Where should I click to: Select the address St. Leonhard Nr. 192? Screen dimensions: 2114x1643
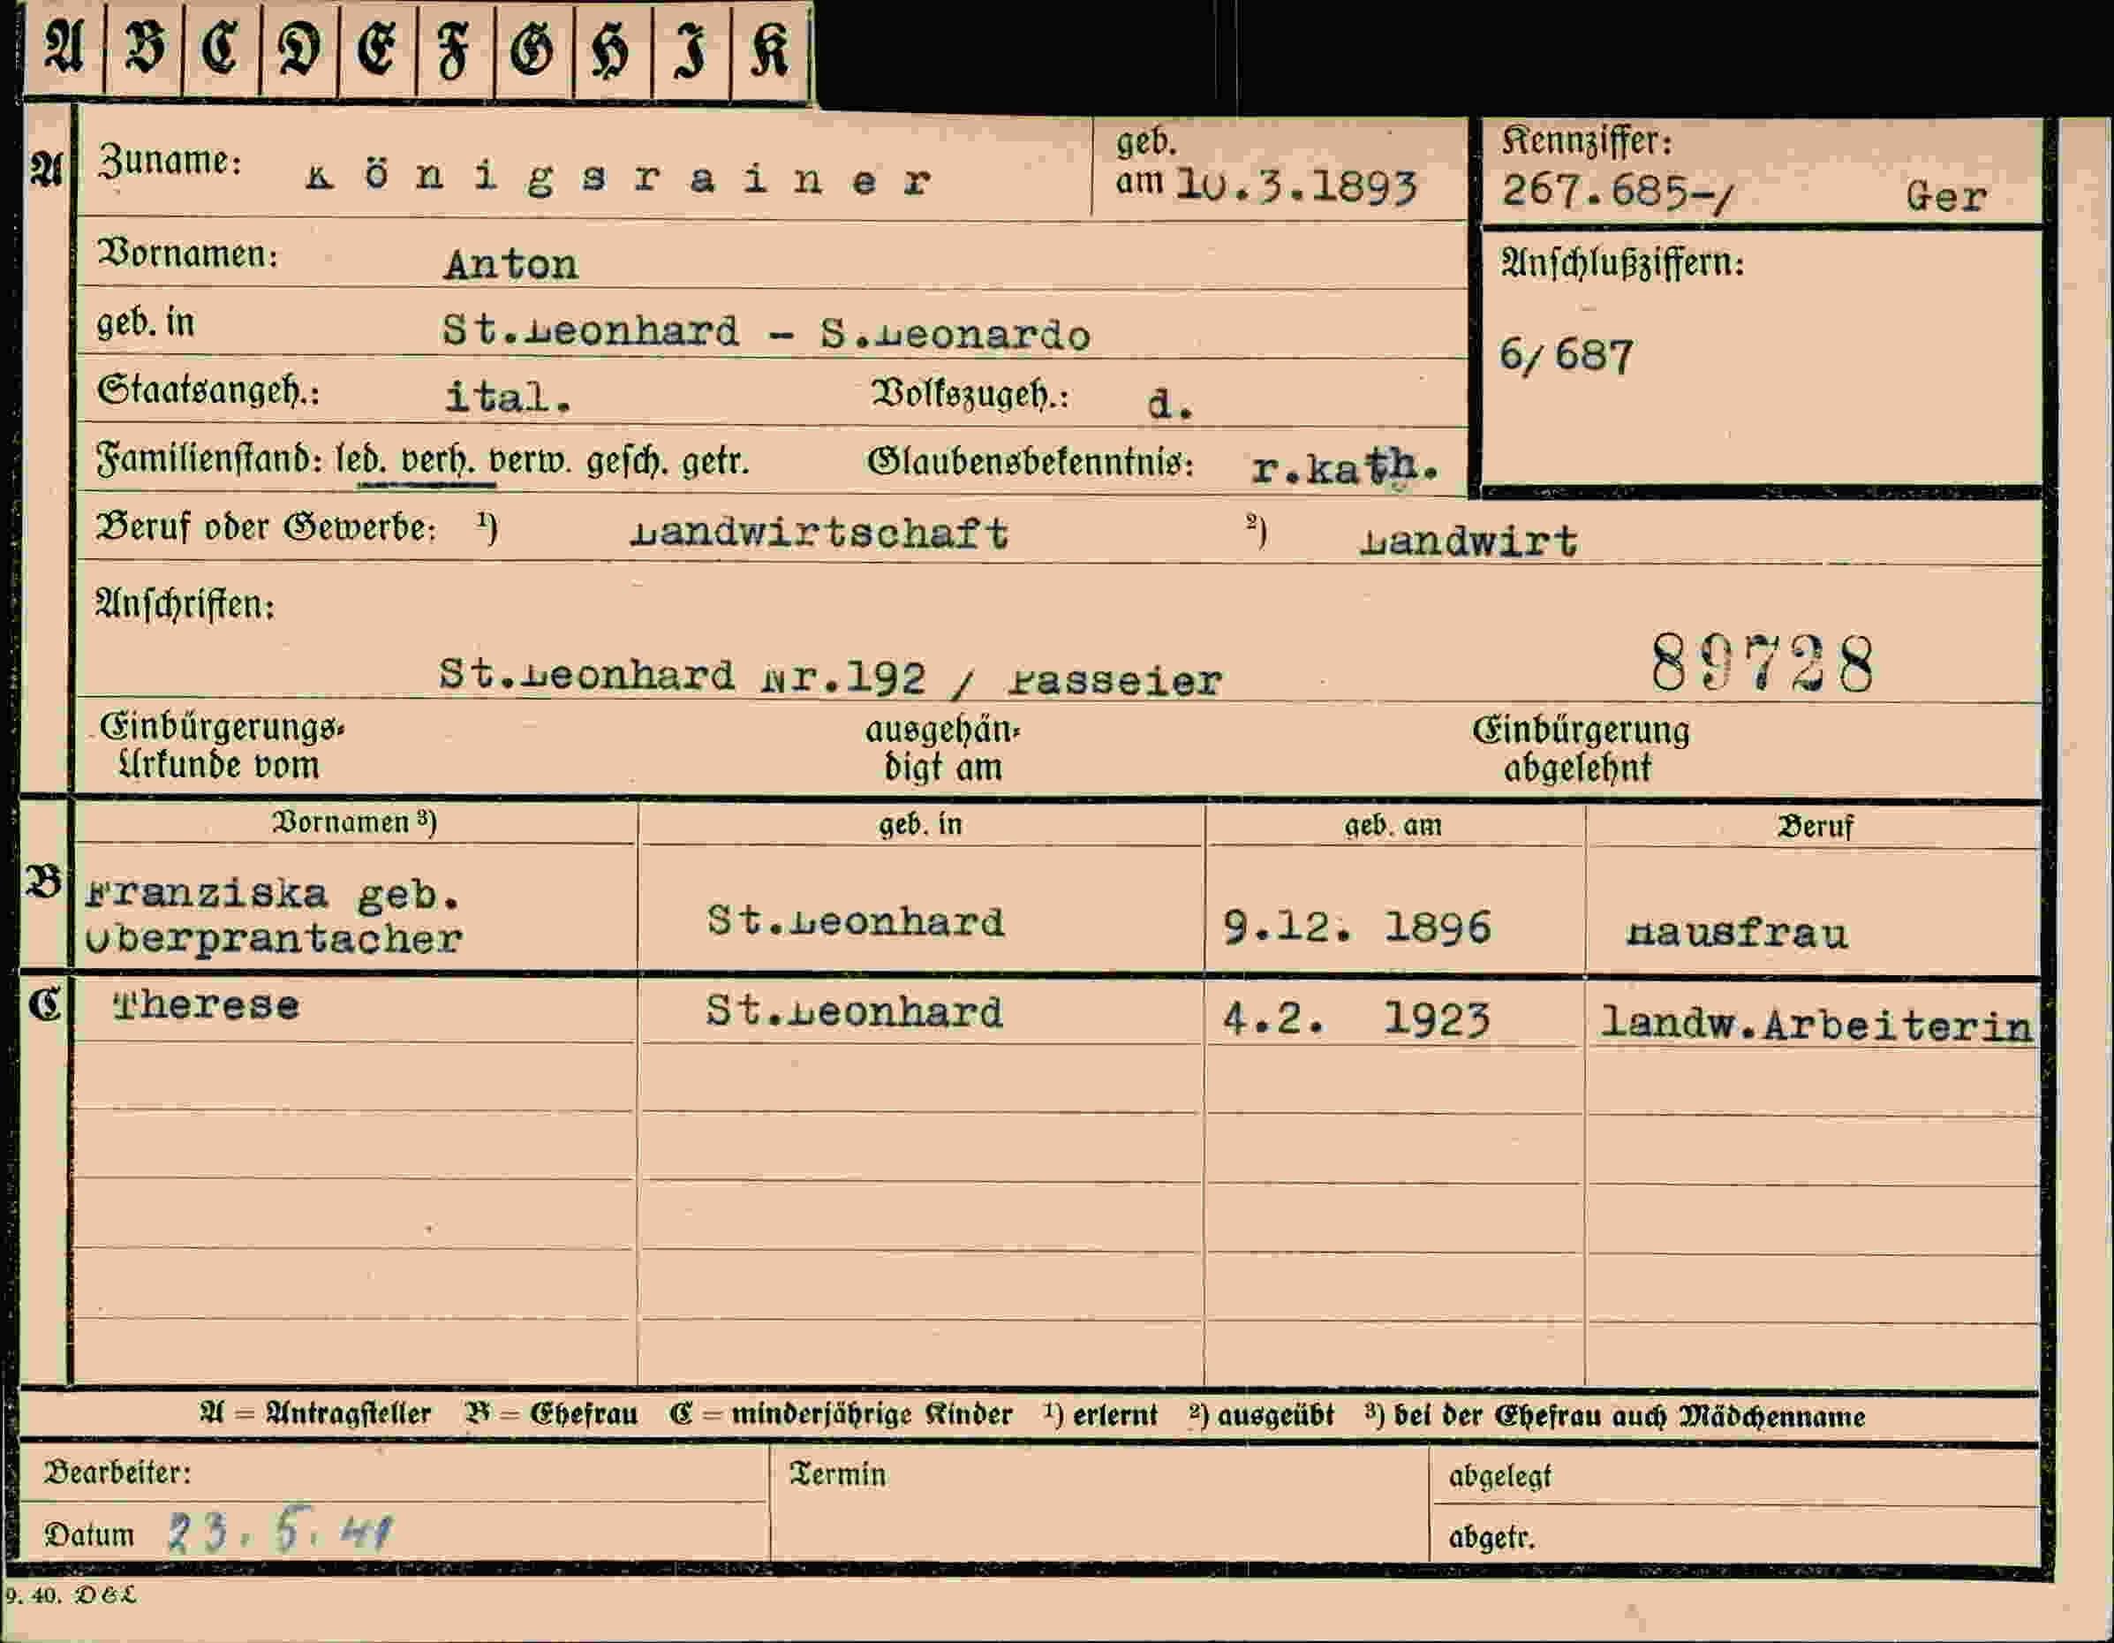[682, 675]
